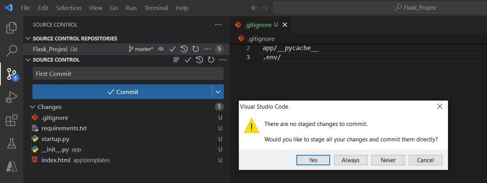Select requirements.txt in Changes list
Screen dimensions: 487x183
64,128
